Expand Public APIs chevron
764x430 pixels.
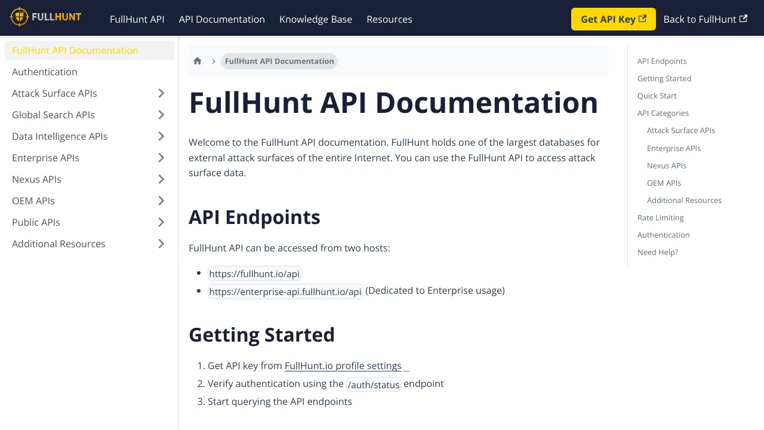click(161, 222)
